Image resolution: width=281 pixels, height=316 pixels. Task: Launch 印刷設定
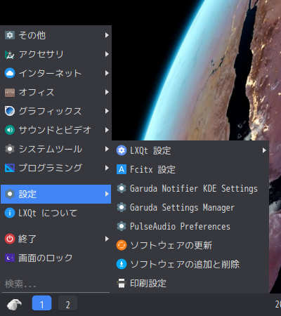(x=190, y=283)
